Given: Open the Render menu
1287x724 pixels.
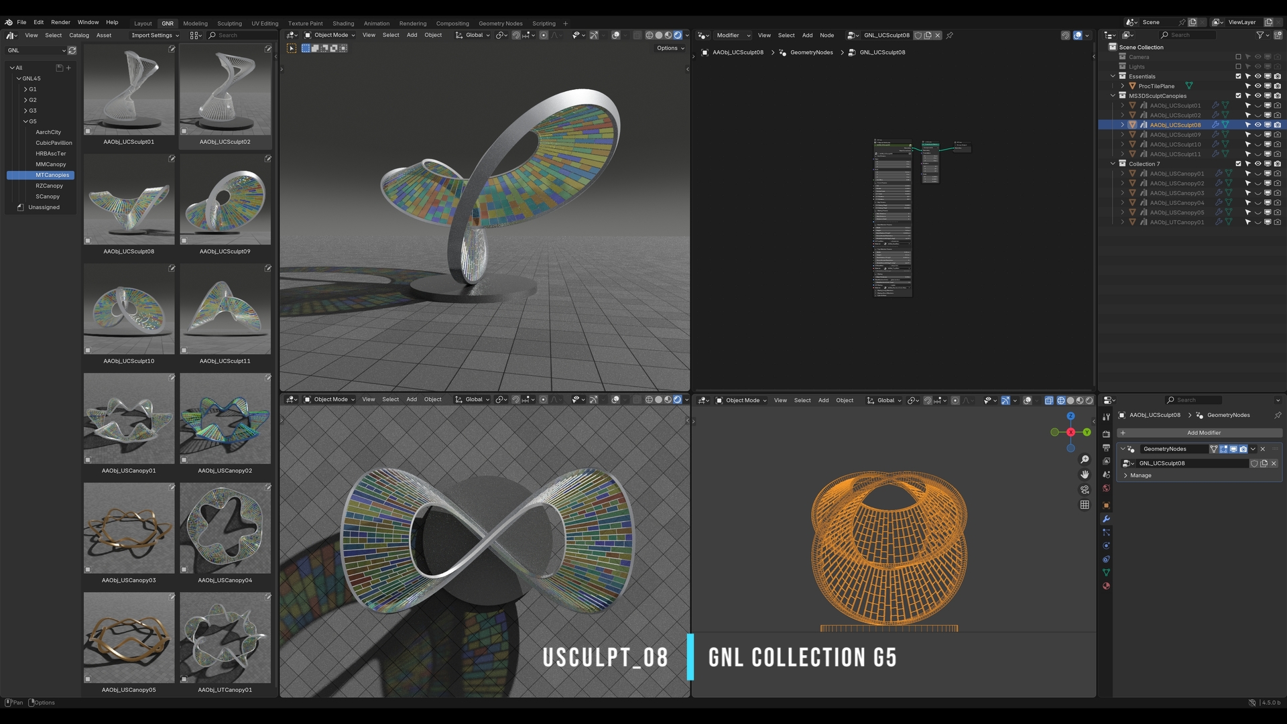Looking at the screenshot, I should click(x=60, y=22).
